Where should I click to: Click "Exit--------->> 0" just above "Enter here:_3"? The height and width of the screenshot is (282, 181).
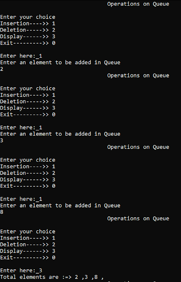point(28,257)
